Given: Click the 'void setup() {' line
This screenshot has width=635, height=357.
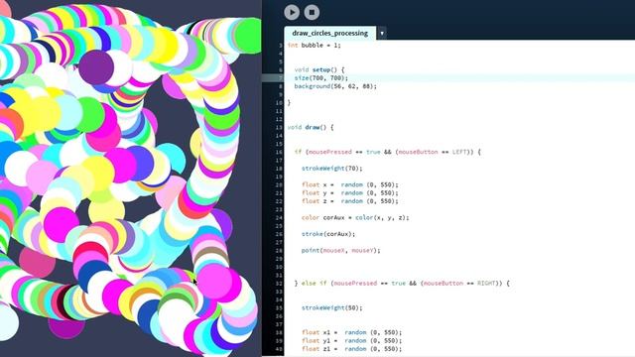Looking at the screenshot, I should (x=319, y=69).
